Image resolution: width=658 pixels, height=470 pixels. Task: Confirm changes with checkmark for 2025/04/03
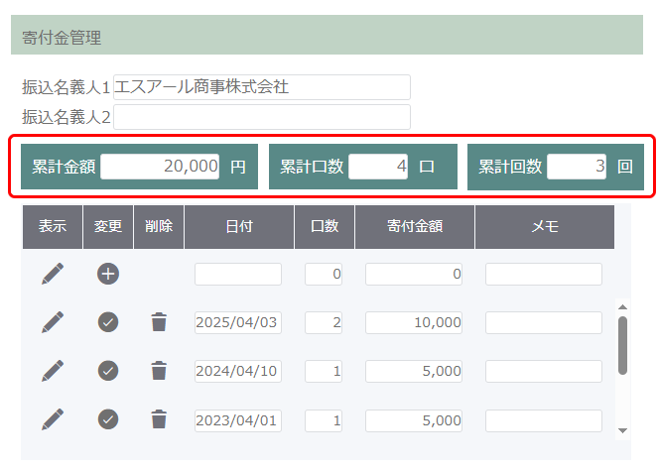pyautogui.click(x=108, y=322)
